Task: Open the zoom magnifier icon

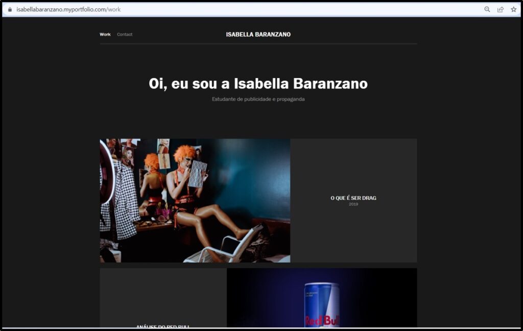Action: [x=487, y=9]
